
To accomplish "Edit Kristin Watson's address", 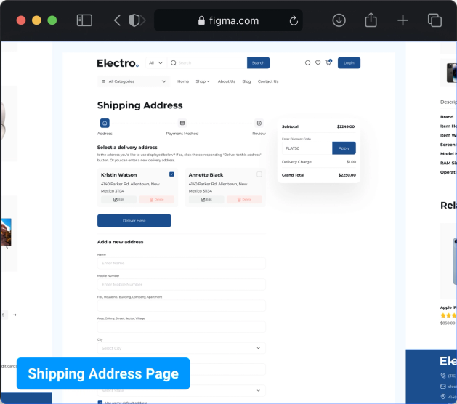I will click(x=118, y=199).
